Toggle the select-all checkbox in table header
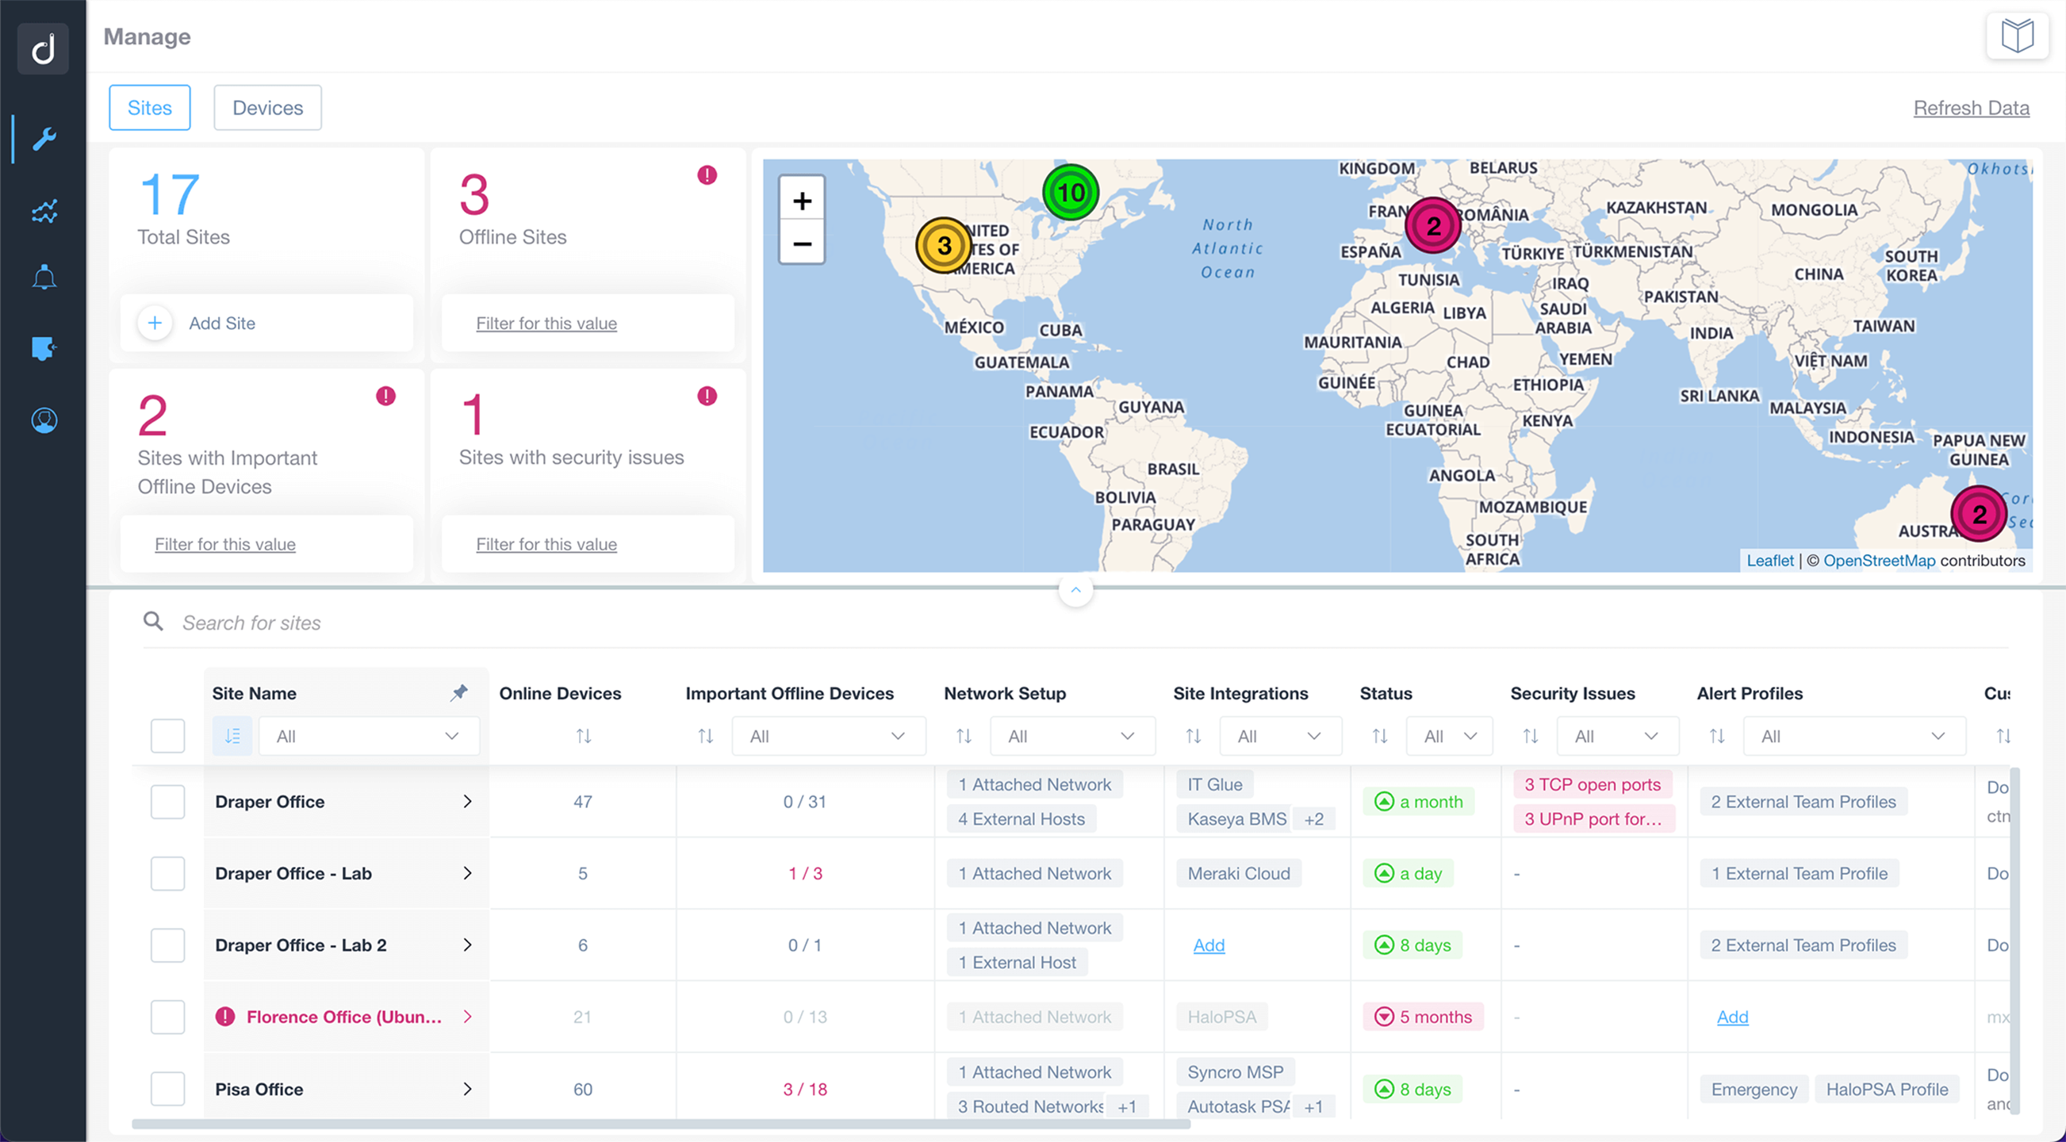This screenshot has width=2066, height=1142. click(x=167, y=735)
